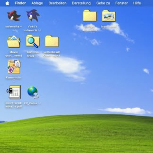153x153 pixels.
Task: Open the Gehe zu menu
Action: 103,3
